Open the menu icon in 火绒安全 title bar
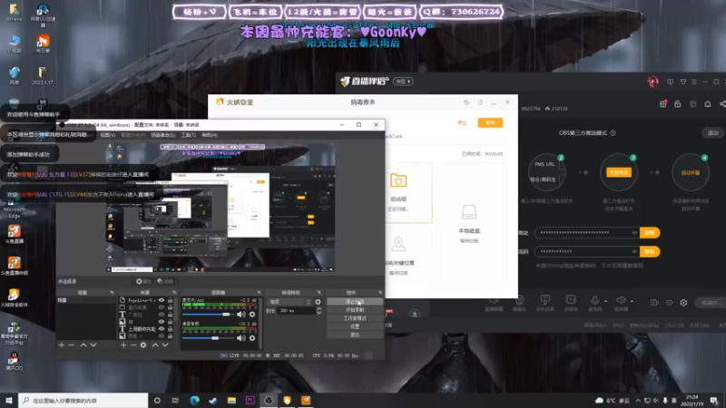This screenshot has width=726, height=408. (x=480, y=102)
